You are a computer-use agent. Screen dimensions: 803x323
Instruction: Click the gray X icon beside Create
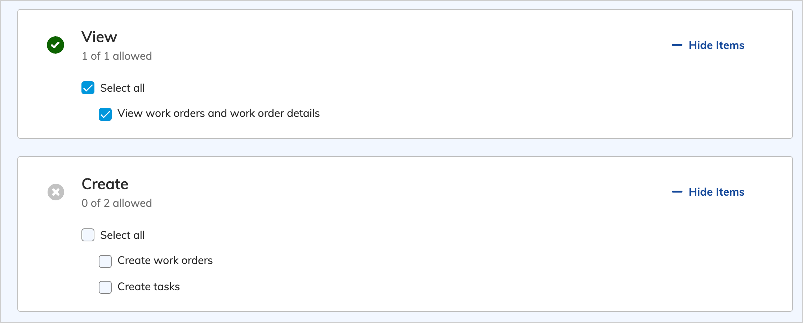coord(56,192)
